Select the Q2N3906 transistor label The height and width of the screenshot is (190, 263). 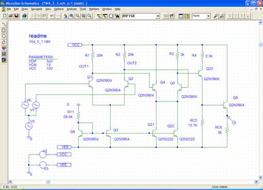(212, 79)
